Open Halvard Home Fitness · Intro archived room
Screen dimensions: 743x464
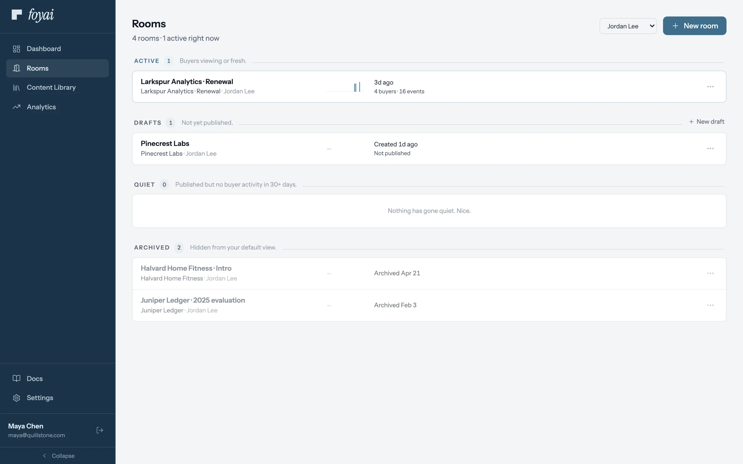pos(186,268)
